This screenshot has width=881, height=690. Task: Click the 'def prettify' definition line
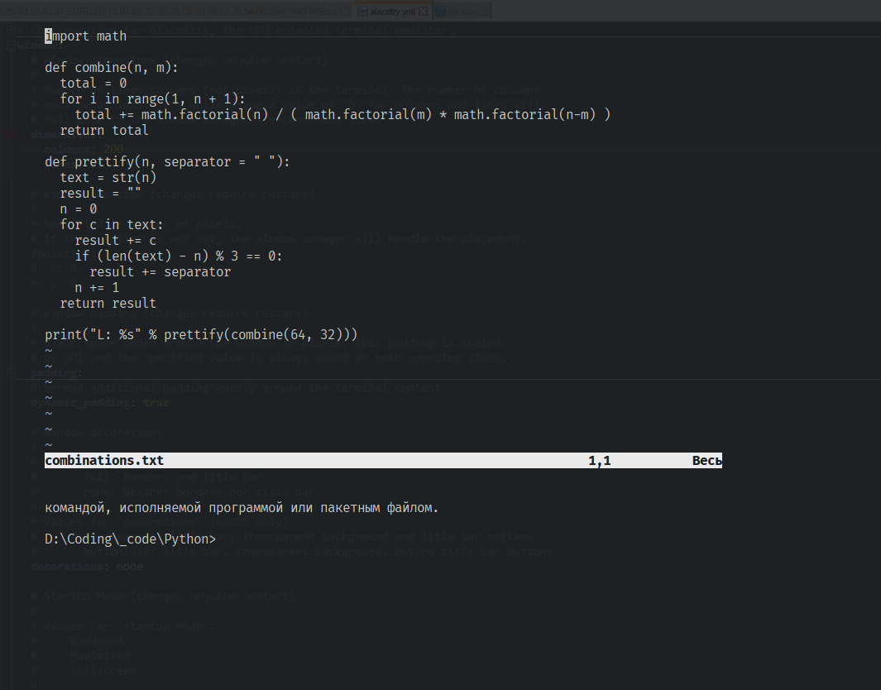click(x=167, y=162)
